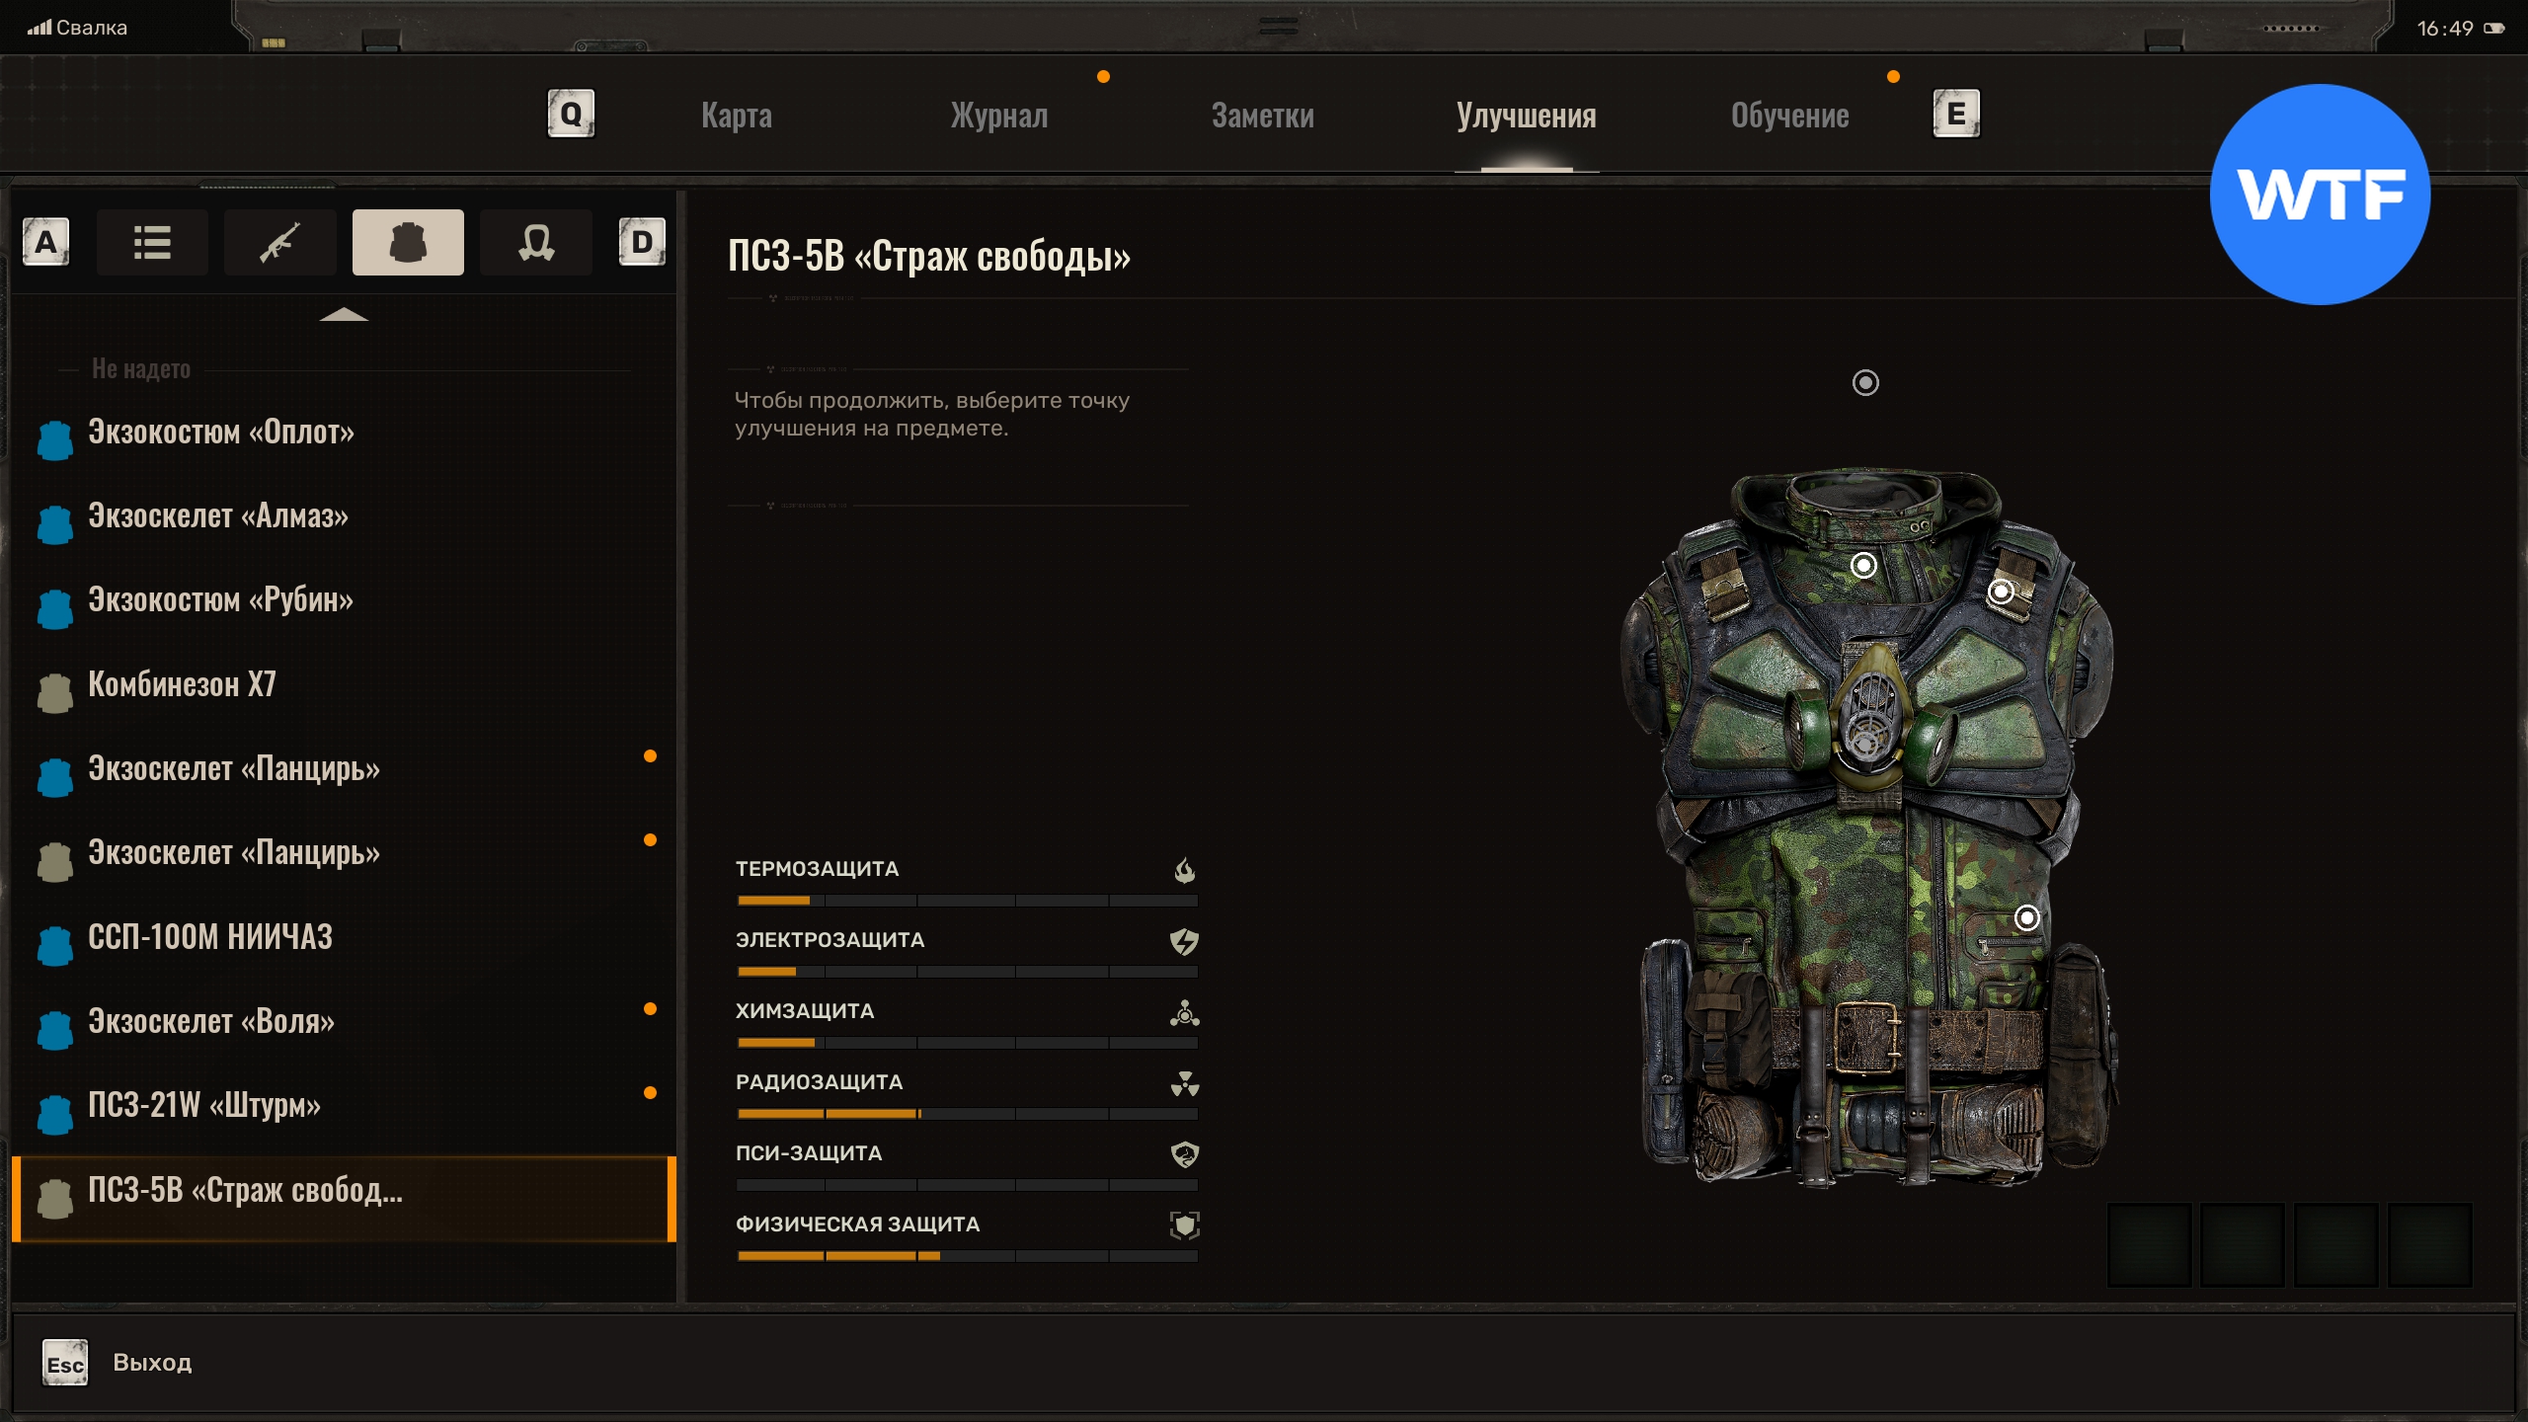
Task: Switch to the Карта tab
Action: click(737, 116)
